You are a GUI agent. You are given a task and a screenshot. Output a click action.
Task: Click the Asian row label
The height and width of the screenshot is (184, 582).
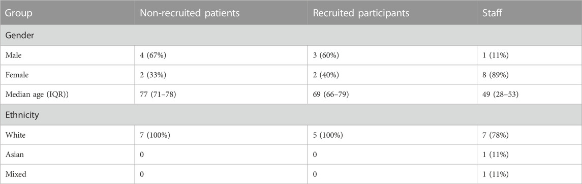click(14, 155)
